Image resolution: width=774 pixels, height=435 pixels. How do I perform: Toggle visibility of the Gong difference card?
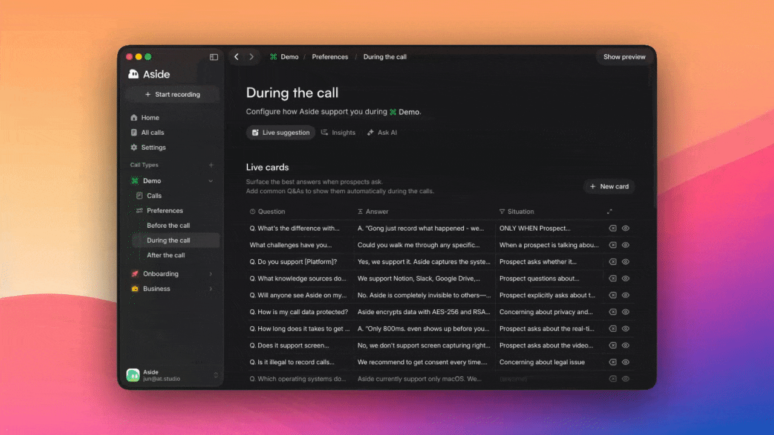click(x=626, y=228)
